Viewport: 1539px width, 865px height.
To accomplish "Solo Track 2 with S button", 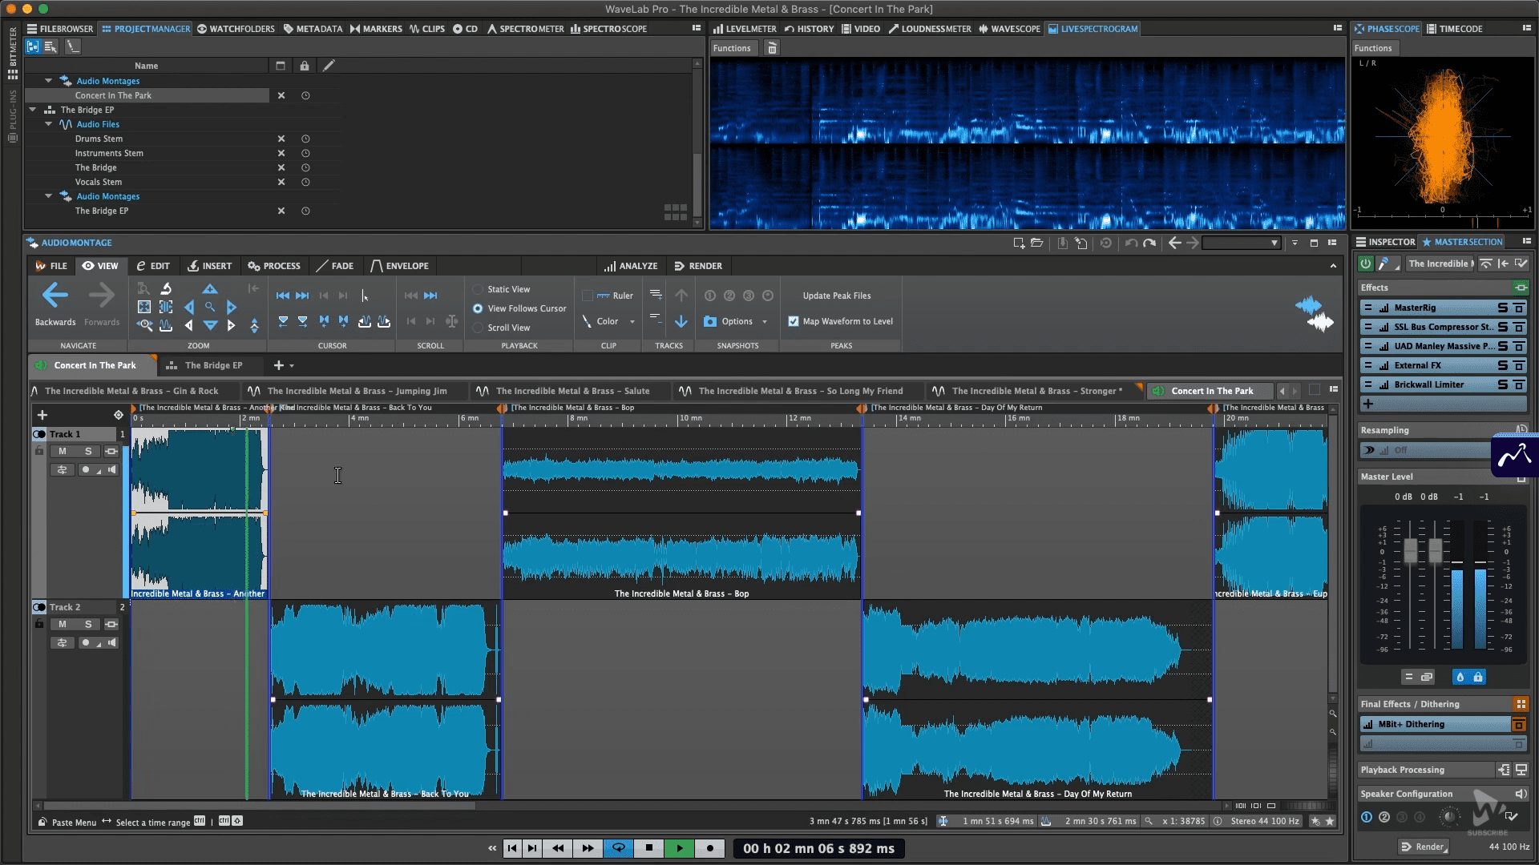I will (88, 624).
